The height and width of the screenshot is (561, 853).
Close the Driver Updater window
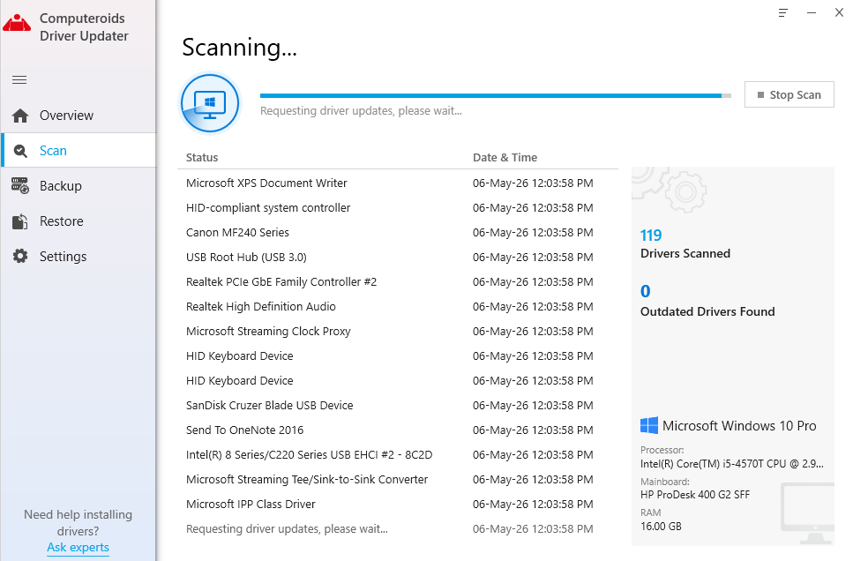840,12
